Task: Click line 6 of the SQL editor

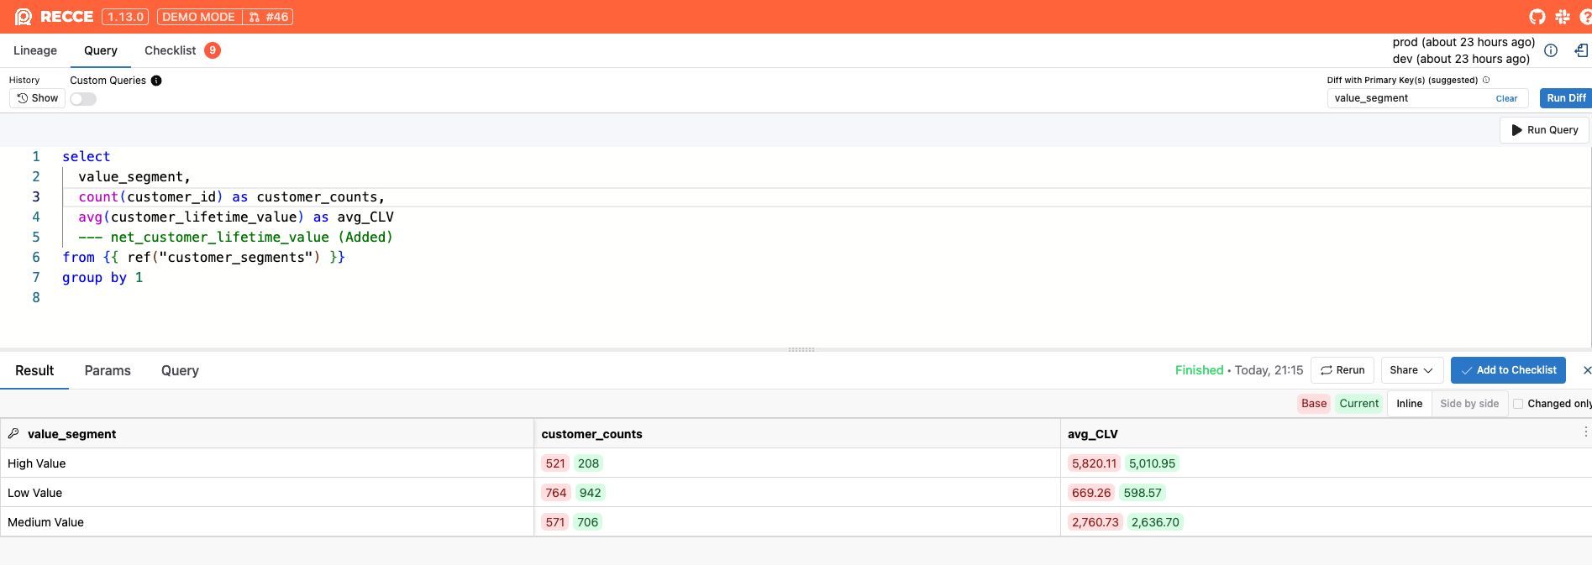Action: coord(203,258)
